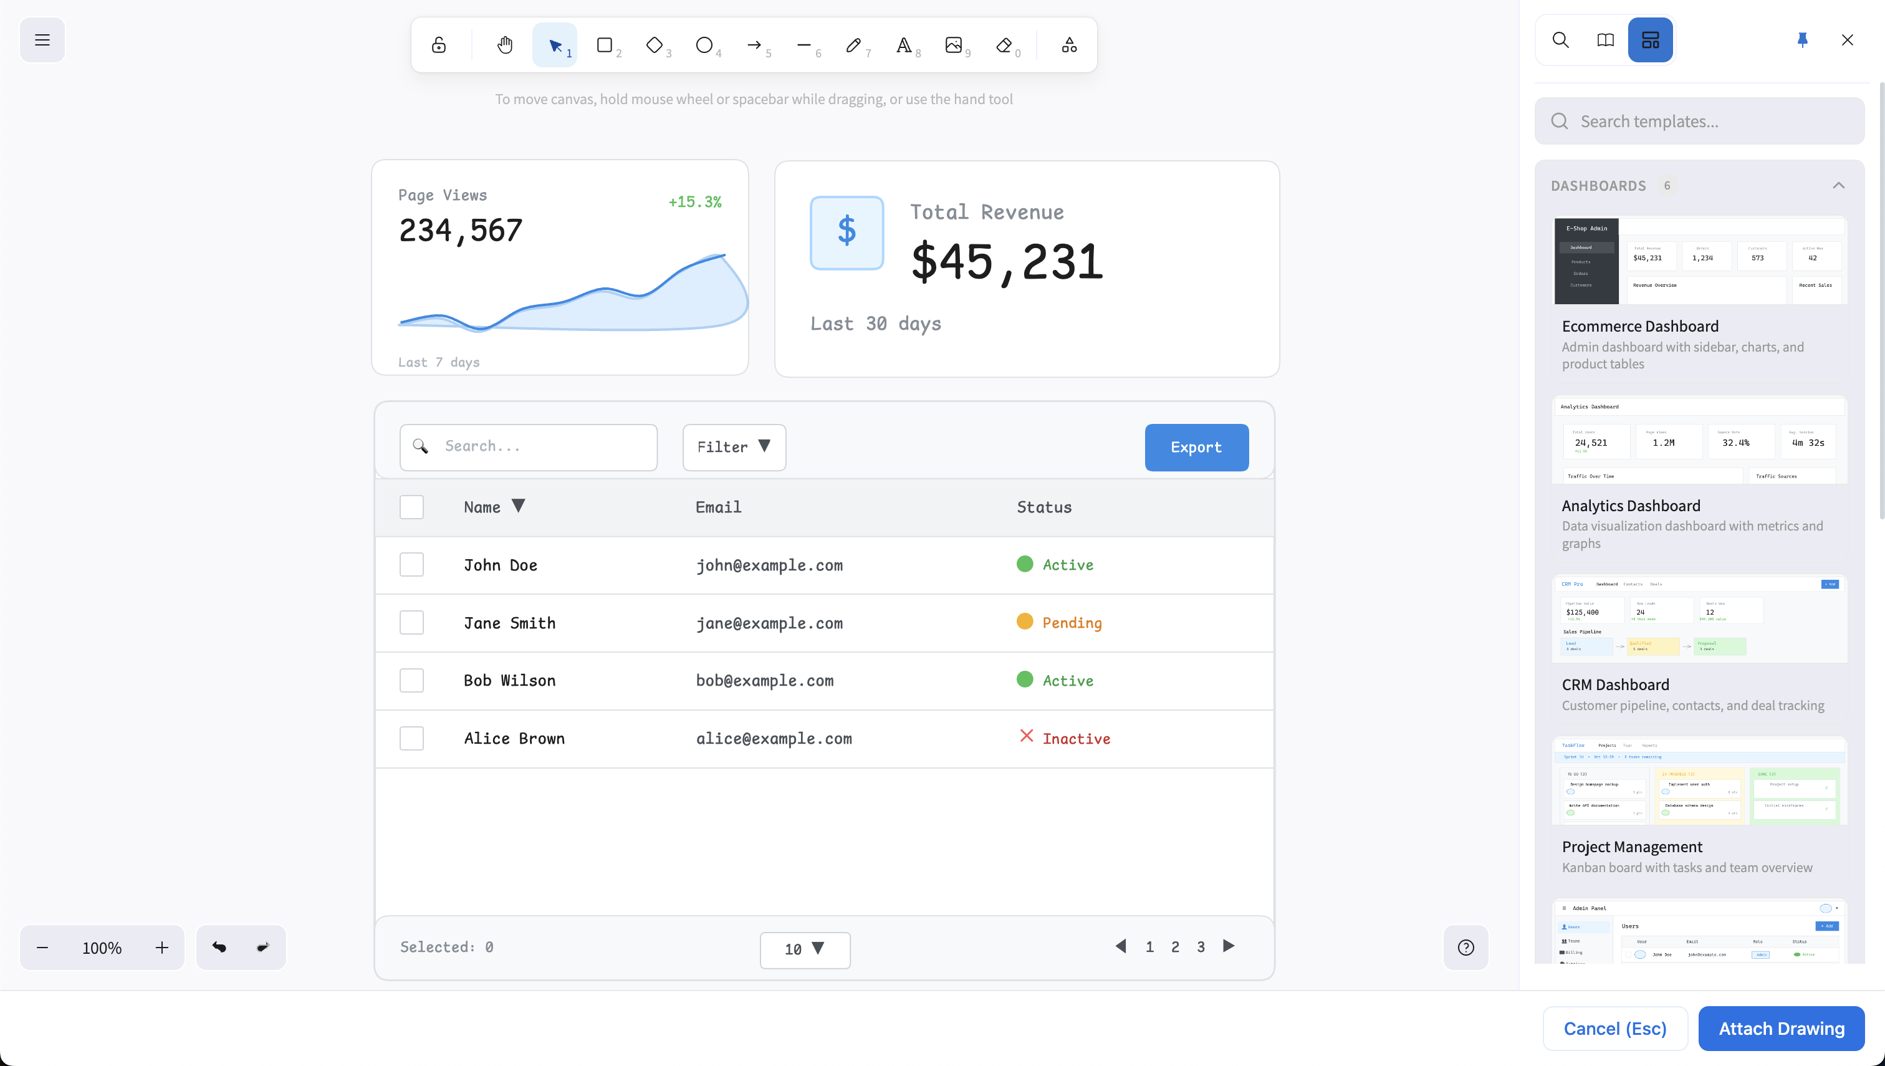Click the Cancel (Esc) button
The image size is (1885, 1066).
[1615, 1029]
